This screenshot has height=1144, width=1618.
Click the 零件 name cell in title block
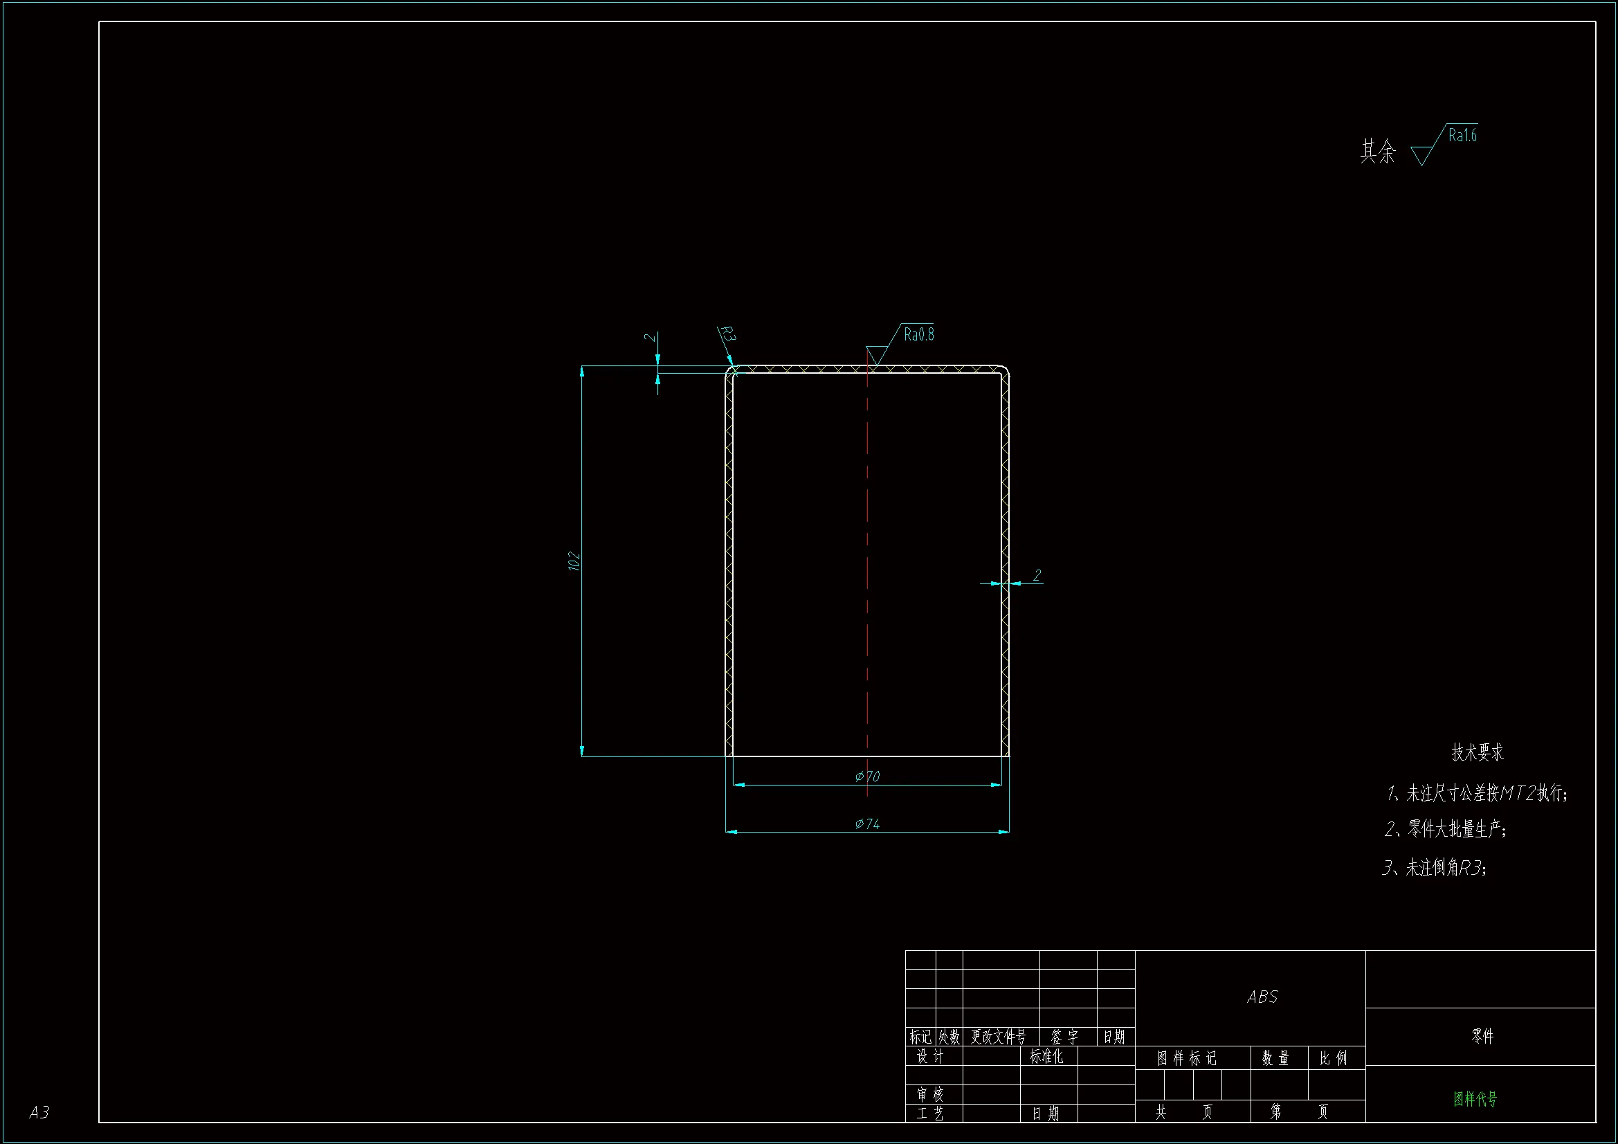click(1482, 1036)
